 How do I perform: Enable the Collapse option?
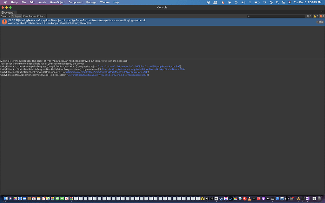tap(17, 16)
